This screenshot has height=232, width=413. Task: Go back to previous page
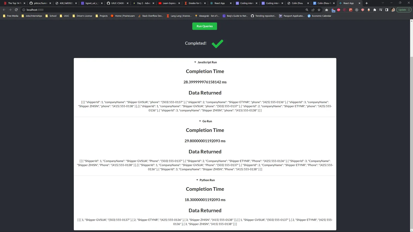(x=4, y=10)
